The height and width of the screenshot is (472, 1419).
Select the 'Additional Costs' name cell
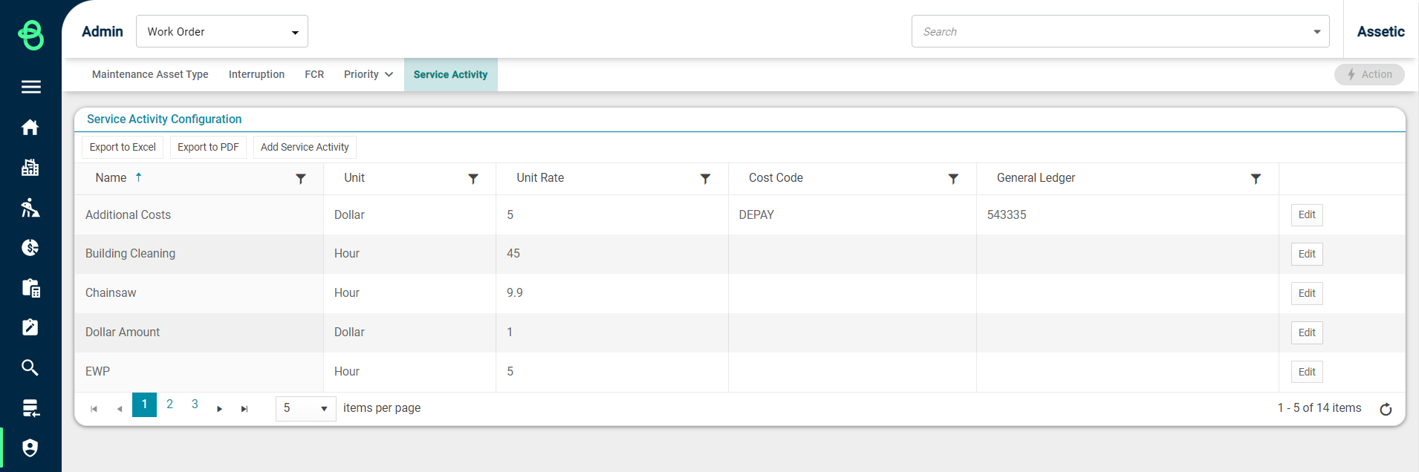click(x=199, y=214)
